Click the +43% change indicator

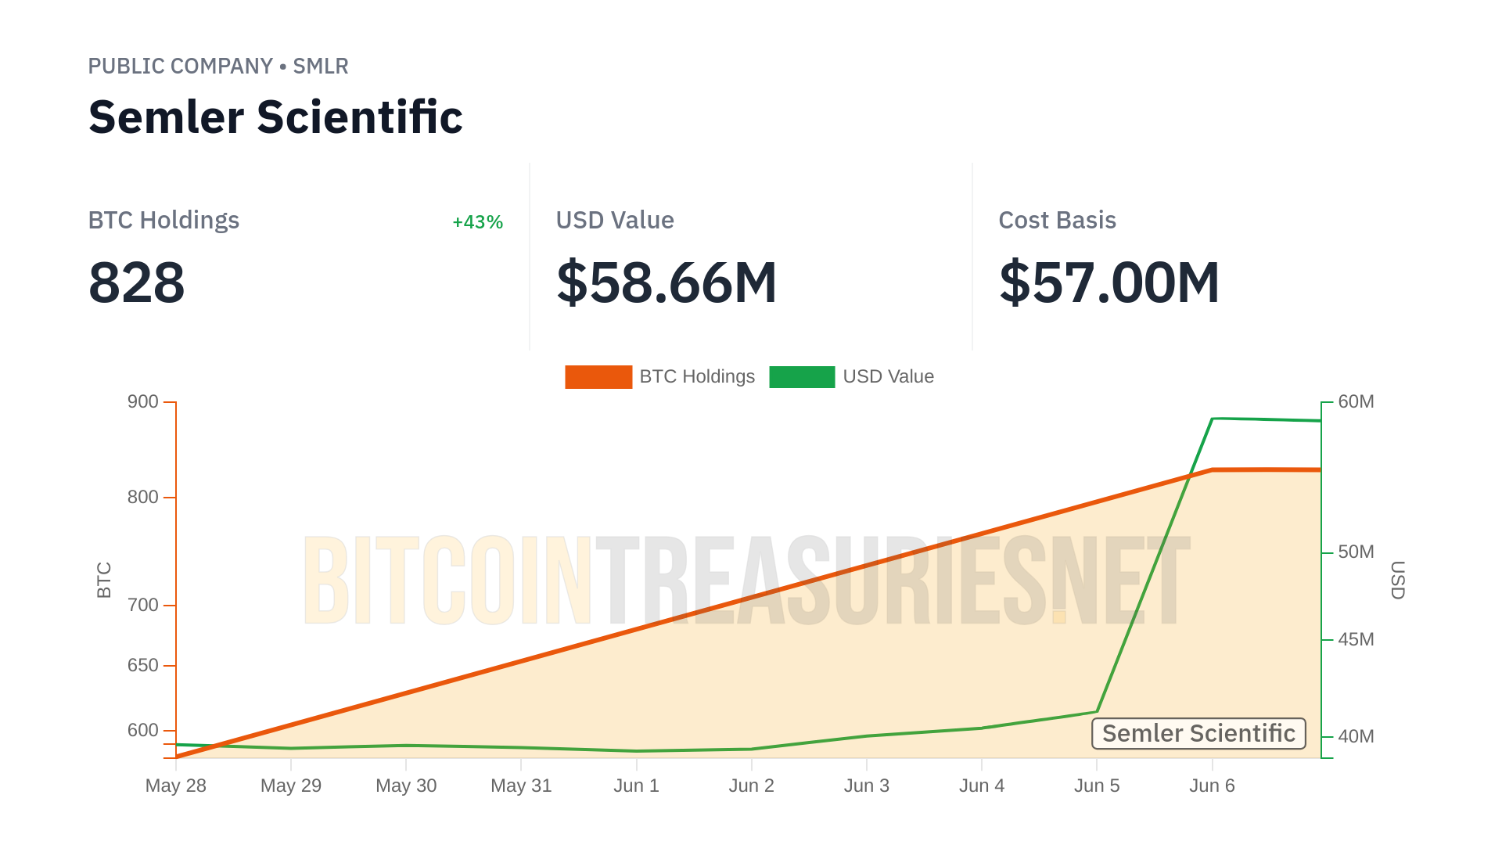[477, 222]
